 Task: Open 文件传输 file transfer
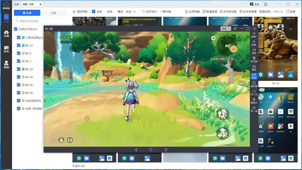pyautogui.click(x=192, y=11)
